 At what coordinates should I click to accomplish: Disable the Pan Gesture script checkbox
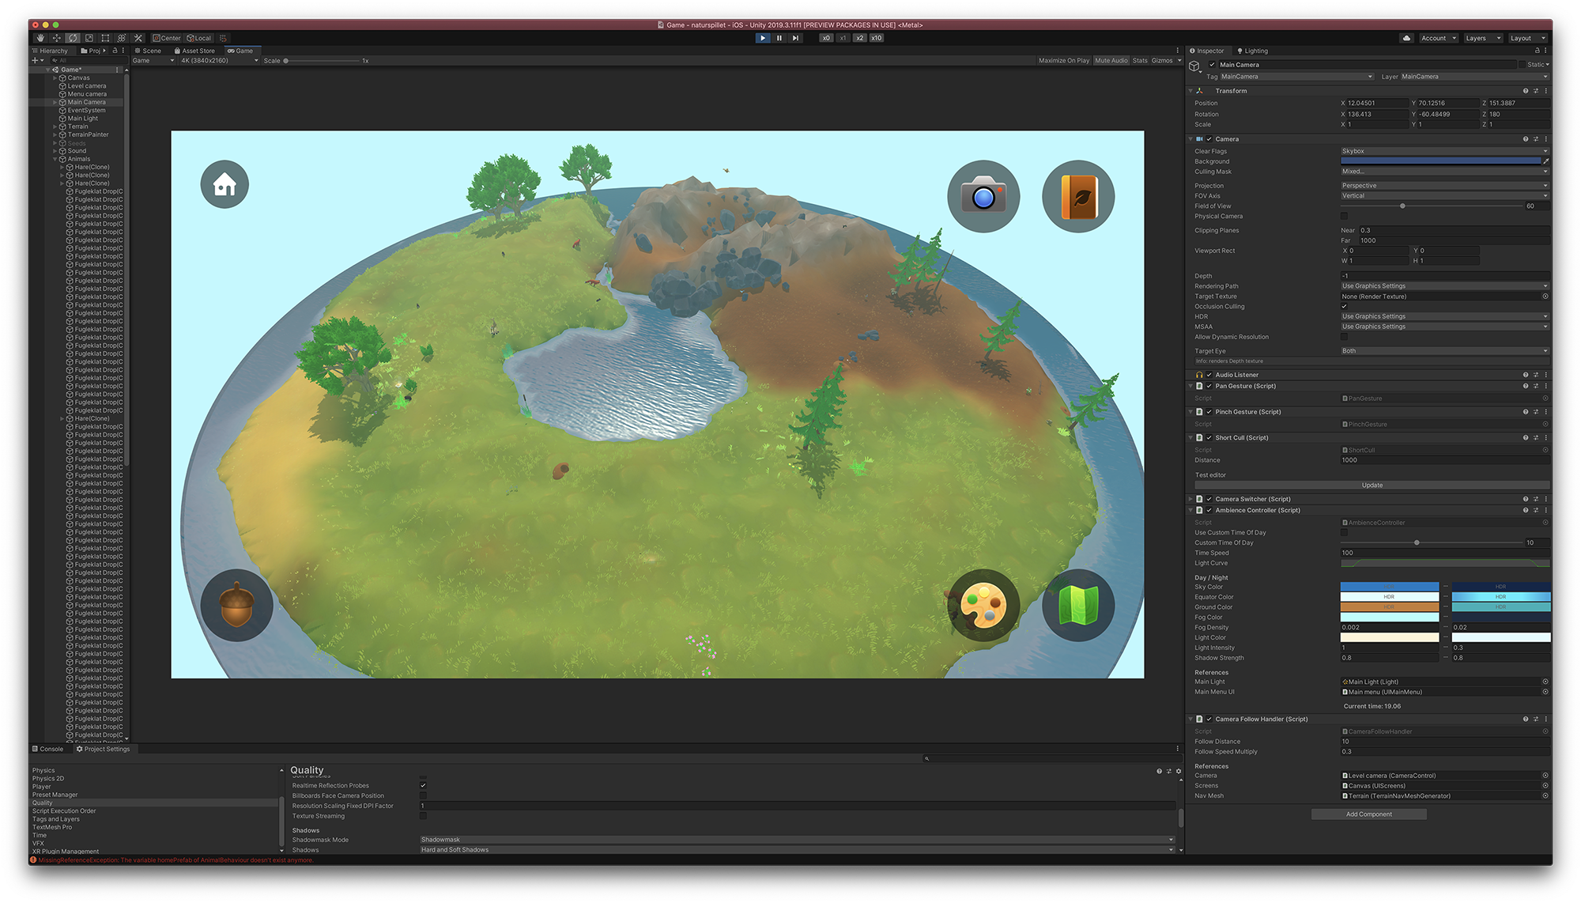point(1209,387)
